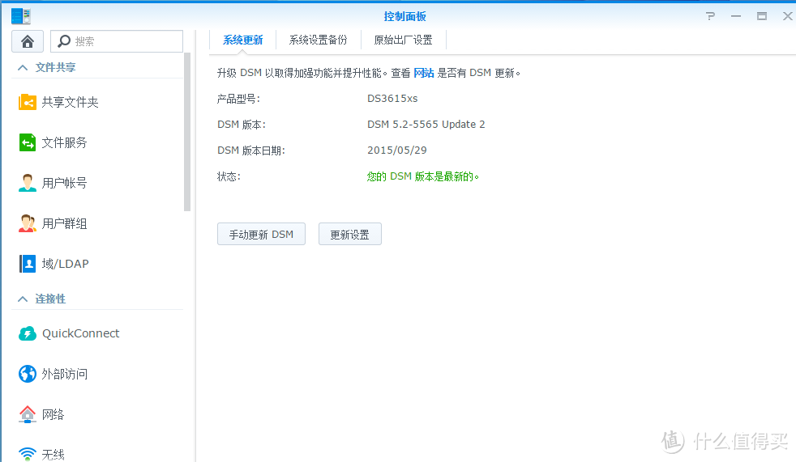Select the DS3615xs product model text
This screenshot has width=796, height=462.
(x=392, y=99)
